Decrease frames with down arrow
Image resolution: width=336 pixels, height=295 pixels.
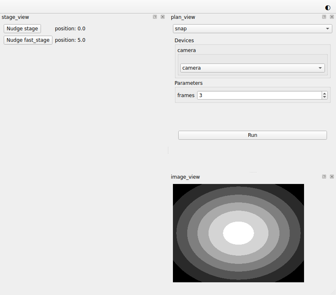tap(325, 97)
